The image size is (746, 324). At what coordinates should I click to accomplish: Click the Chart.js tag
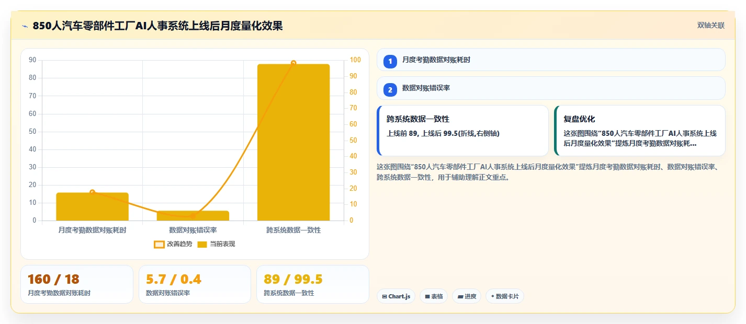[x=396, y=296]
